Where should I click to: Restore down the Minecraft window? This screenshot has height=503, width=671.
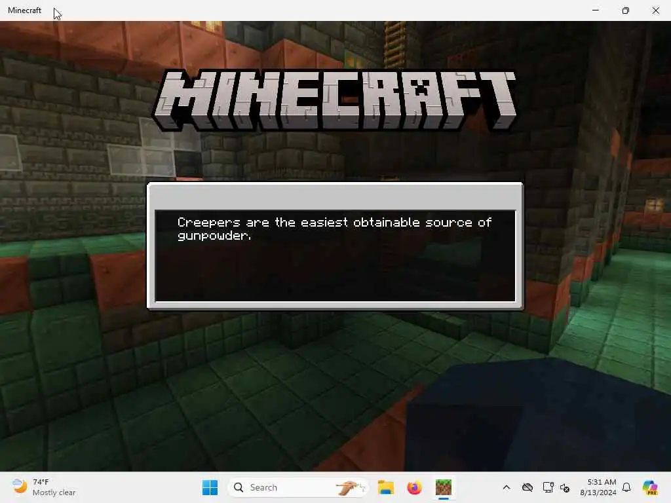click(x=626, y=10)
